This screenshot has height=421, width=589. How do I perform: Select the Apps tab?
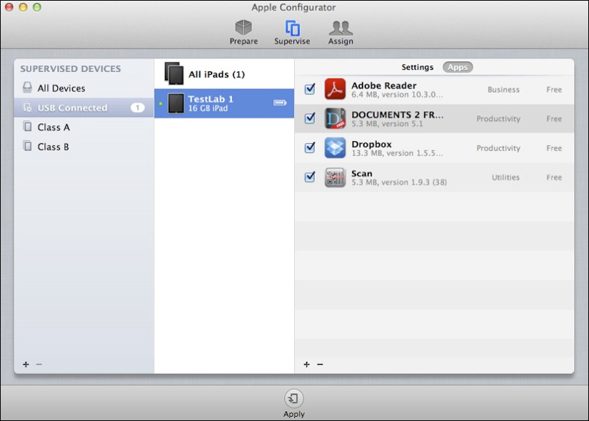pos(458,67)
